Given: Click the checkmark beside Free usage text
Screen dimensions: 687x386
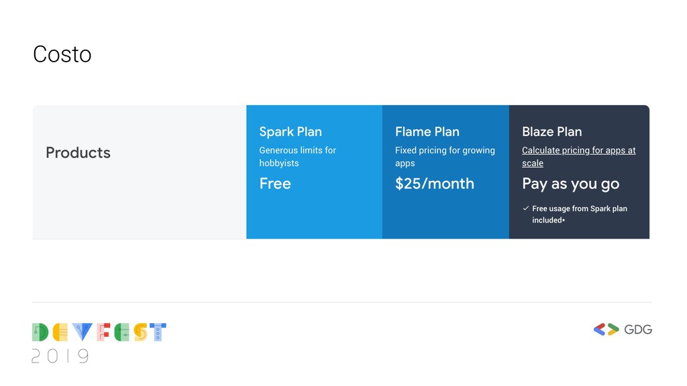Looking at the screenshot, I should click(526, 208).
